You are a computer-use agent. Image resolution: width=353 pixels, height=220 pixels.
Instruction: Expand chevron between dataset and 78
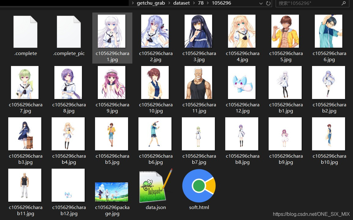(x=194, y=3)
